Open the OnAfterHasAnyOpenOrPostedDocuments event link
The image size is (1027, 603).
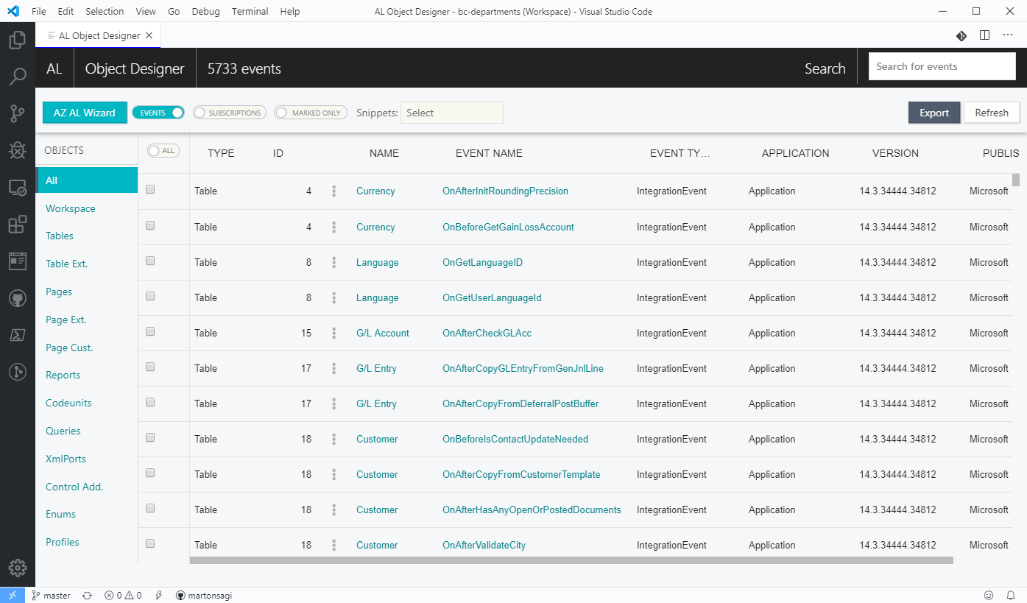[x=532, y=509]
